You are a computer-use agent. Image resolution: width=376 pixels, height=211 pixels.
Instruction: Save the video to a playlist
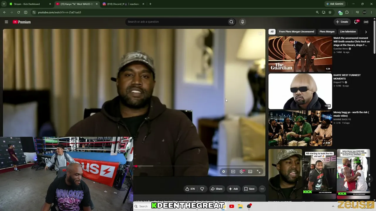coord(249,189)
